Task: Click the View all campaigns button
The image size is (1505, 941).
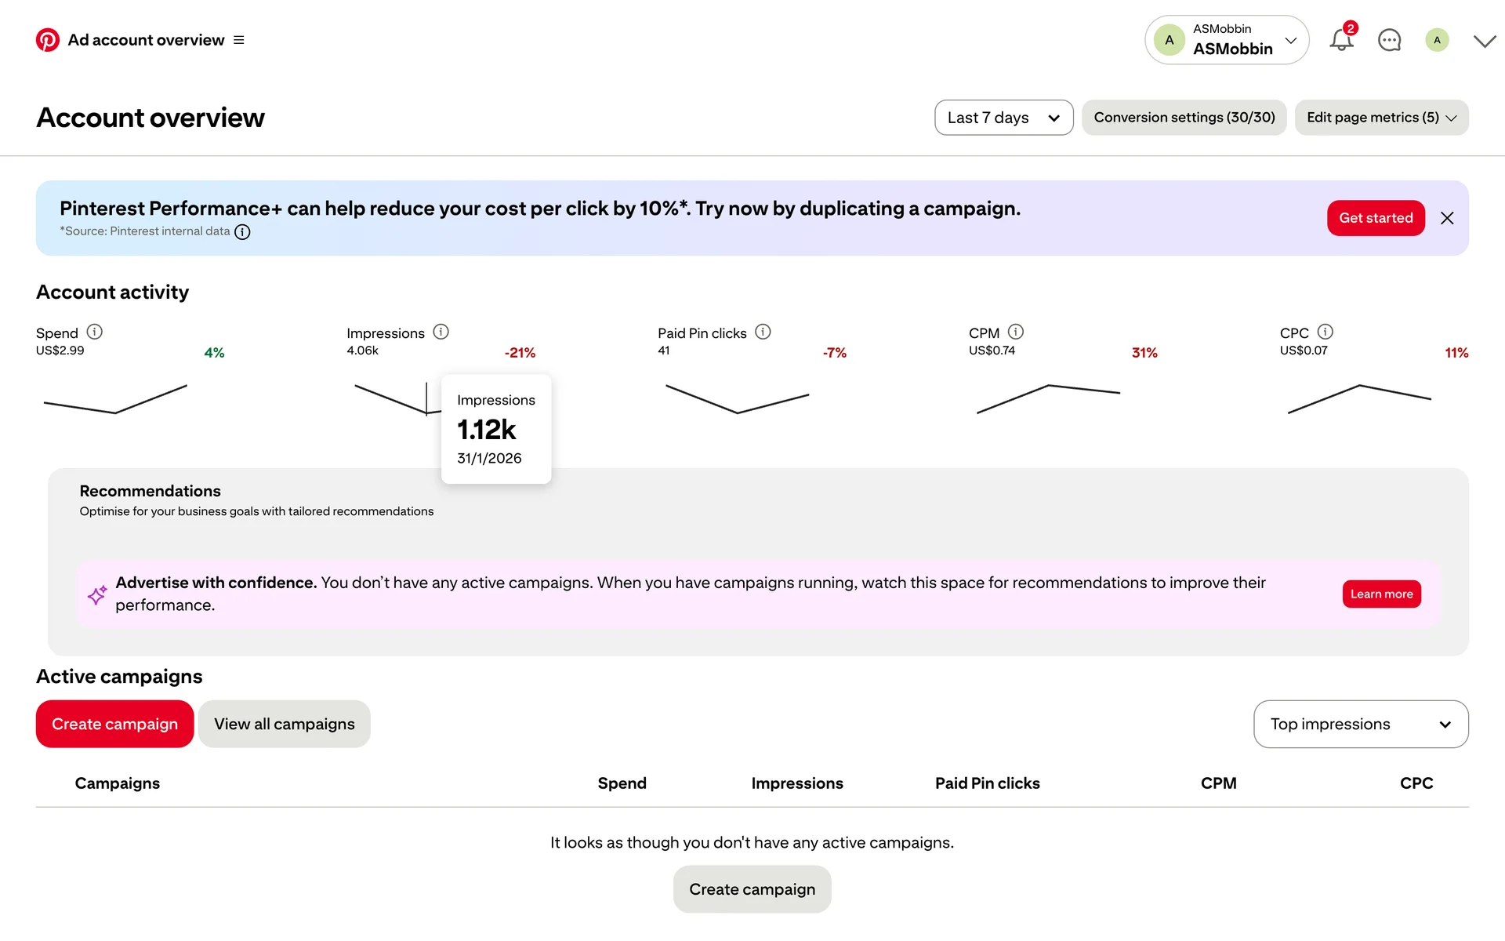Action: coord(284,724)
